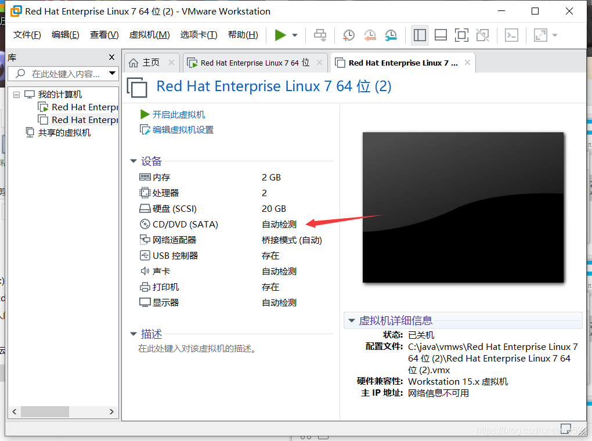Open the 编辑(E) menu
The width and height of the screenshot is (592, 441).
[x=66, y=35]
